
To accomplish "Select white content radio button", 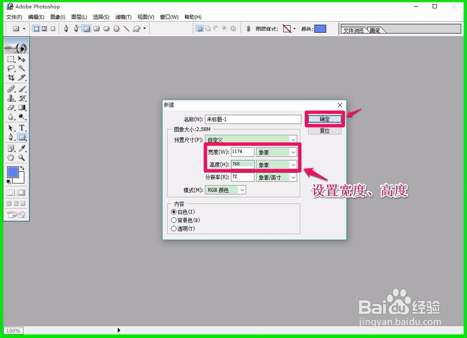I will point(174,212).
